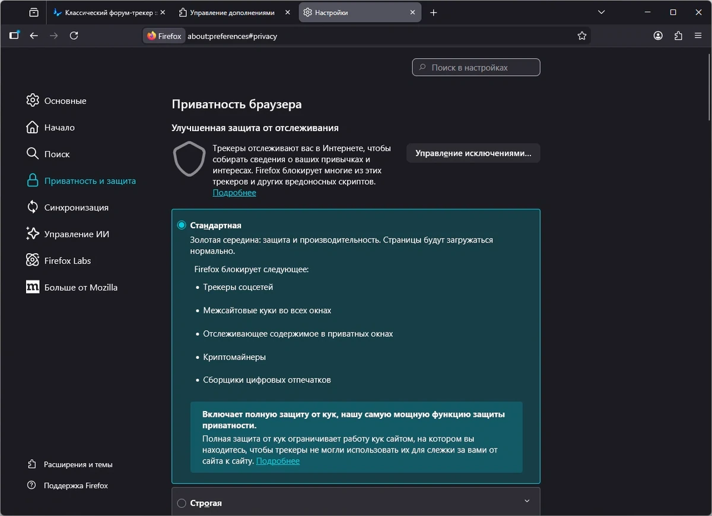This screenshot has width=712, height=516.
Task: Go back with the back arrow
Action: (x=34, y=36)
